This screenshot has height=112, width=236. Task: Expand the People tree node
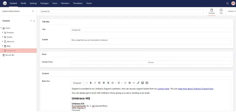2,37
